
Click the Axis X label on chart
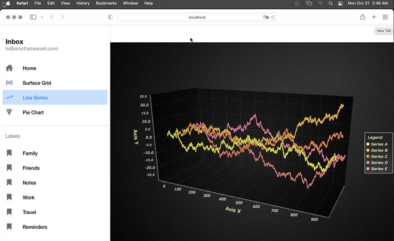[233, 210]
